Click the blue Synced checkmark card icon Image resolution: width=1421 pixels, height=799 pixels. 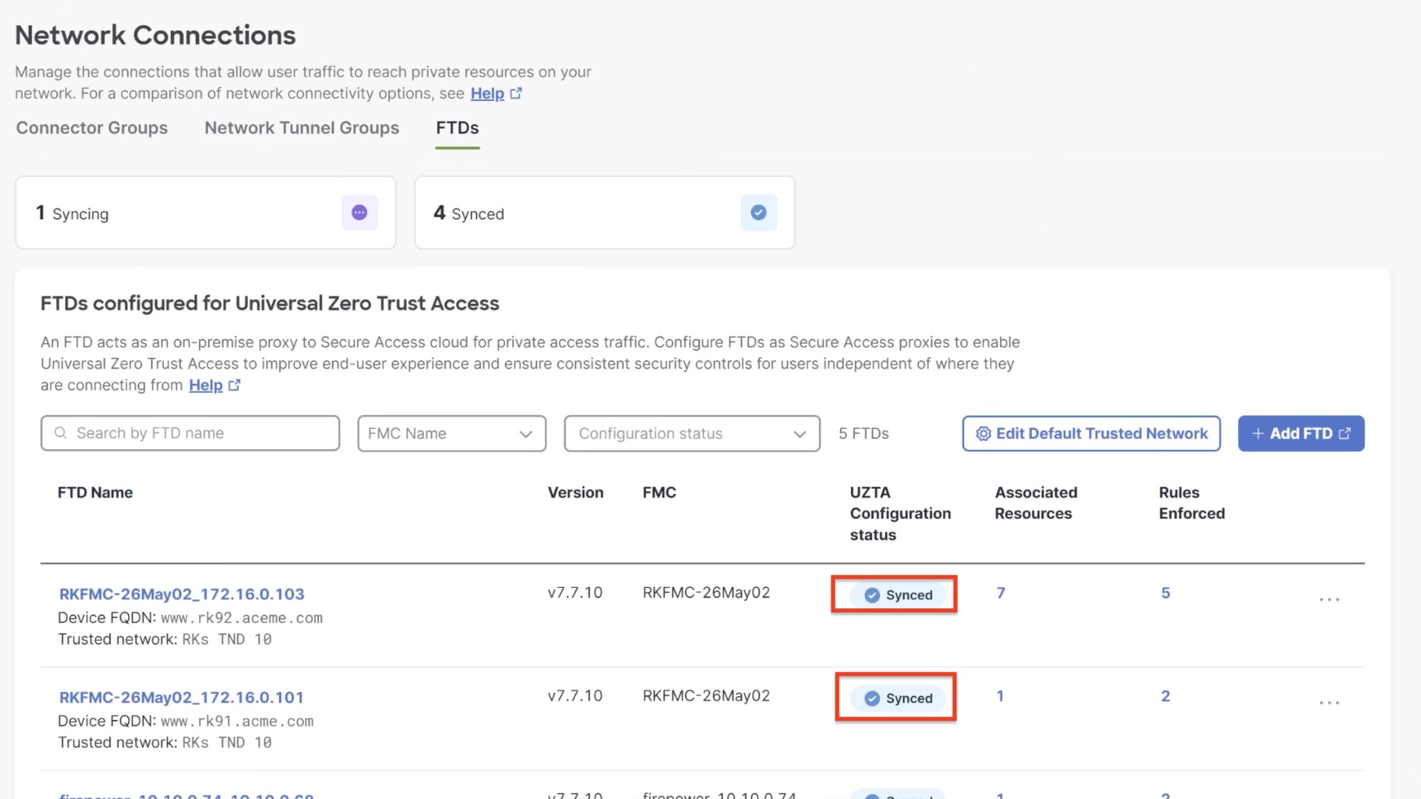coord(758,213)
